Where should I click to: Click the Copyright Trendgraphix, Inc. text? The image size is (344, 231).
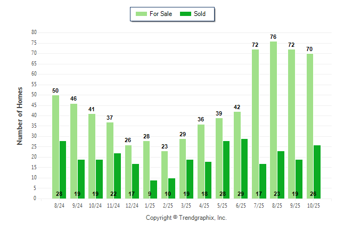[186, 218]
